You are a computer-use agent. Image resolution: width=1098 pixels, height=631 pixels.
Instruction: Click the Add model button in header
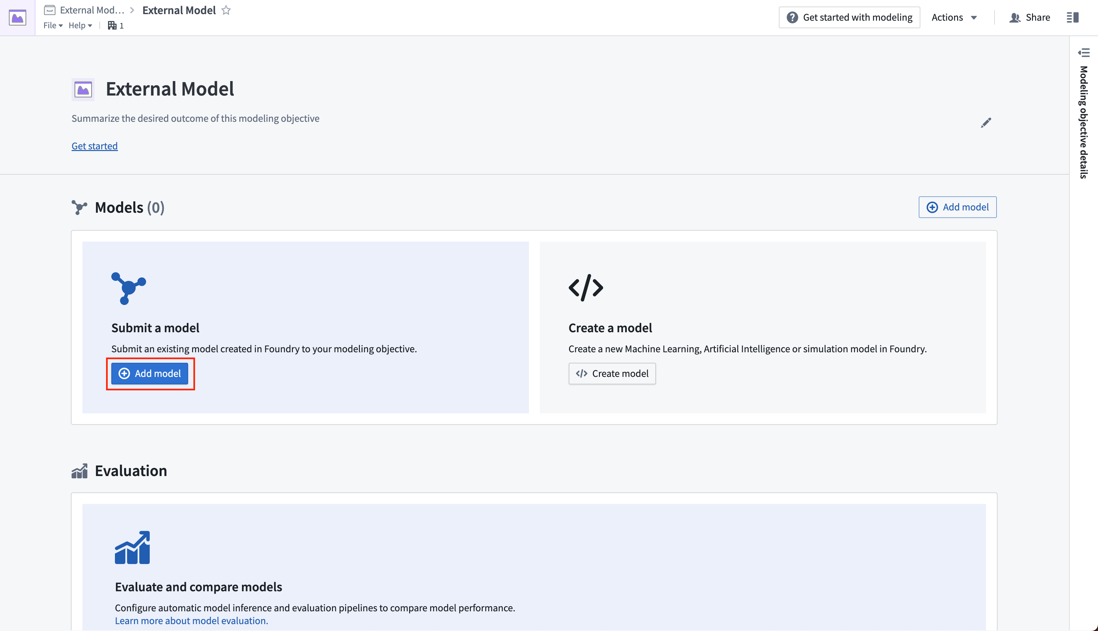(958, 207)
